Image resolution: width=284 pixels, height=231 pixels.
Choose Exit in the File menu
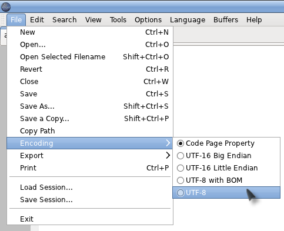tap(90, 219)
